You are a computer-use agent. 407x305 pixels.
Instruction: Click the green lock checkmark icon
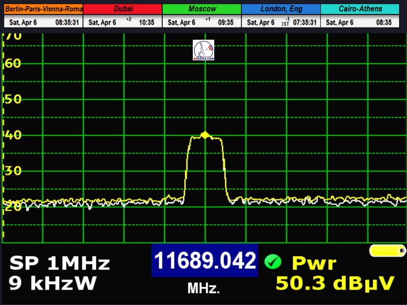coord(273,262)
